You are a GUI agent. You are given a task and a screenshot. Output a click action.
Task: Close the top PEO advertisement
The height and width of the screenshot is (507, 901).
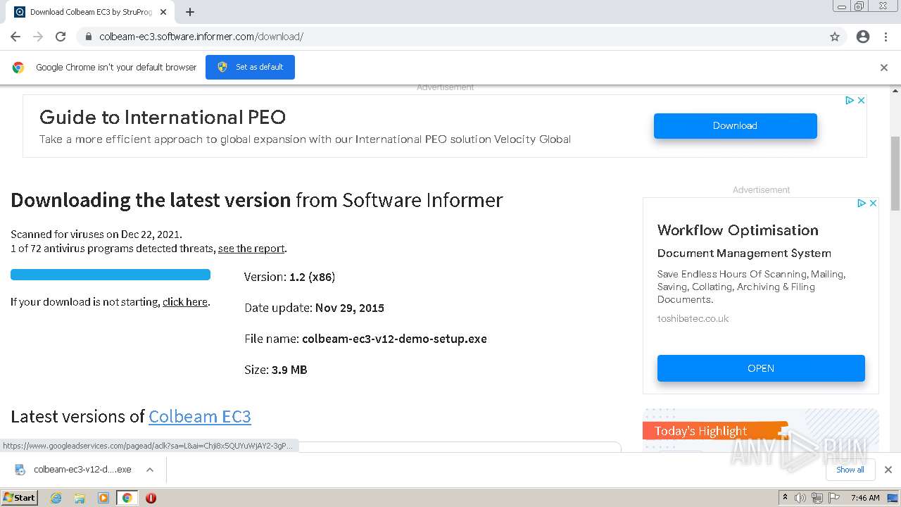[x=861, y=101]
